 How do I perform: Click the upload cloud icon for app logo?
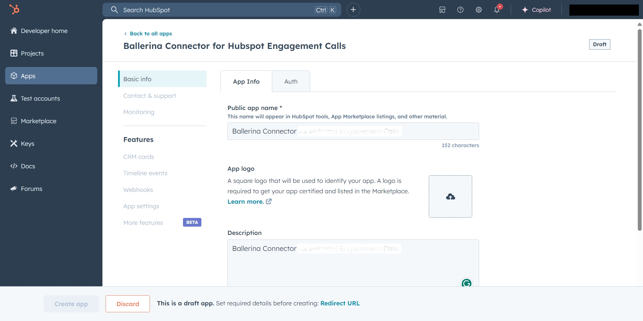(451, 197)
